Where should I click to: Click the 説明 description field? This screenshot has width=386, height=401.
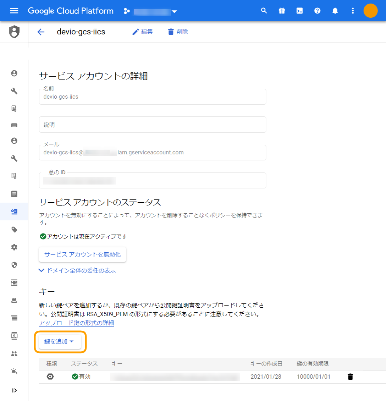[x=153, y=125]
